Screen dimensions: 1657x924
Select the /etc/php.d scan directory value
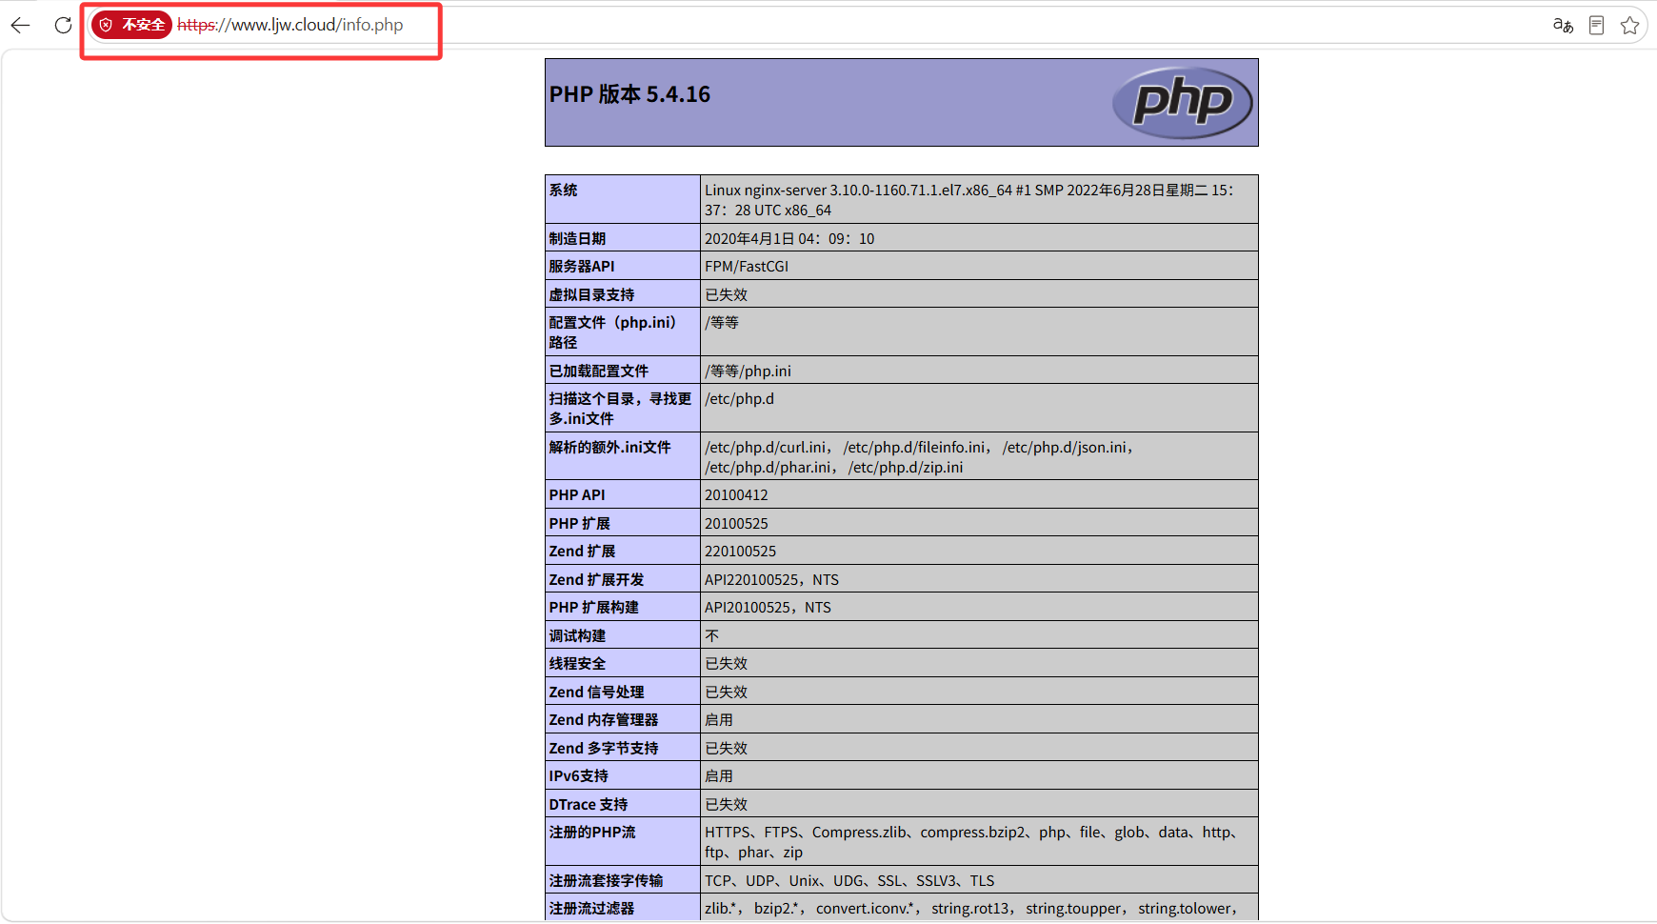point(739,399)
